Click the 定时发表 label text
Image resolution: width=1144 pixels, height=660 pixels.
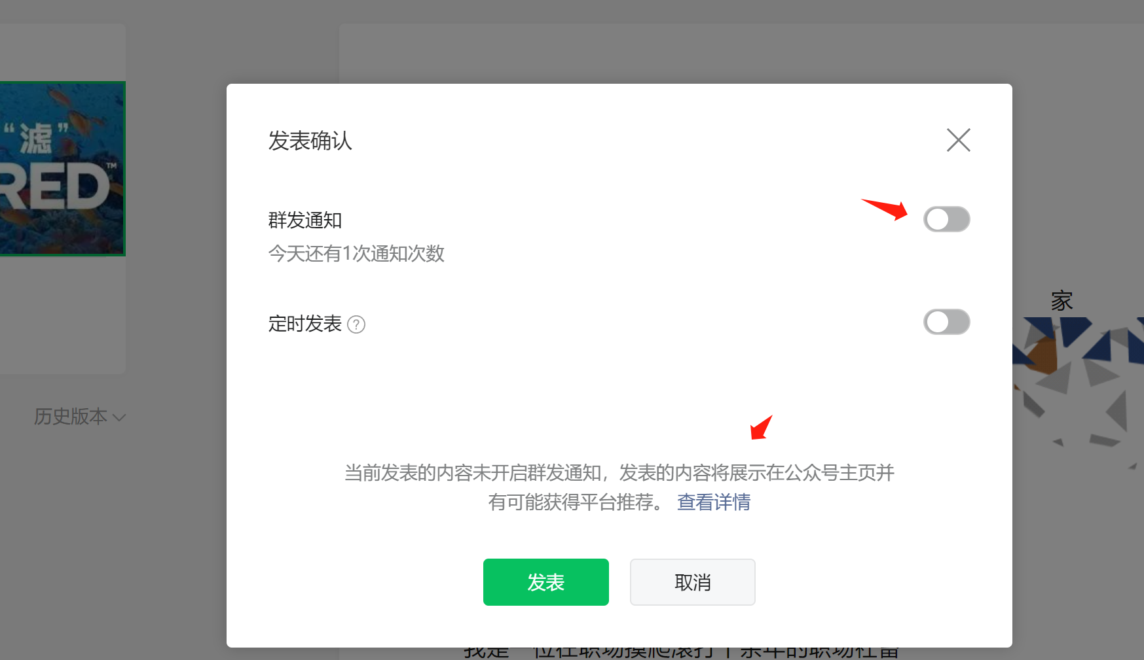tap(305, 324)
